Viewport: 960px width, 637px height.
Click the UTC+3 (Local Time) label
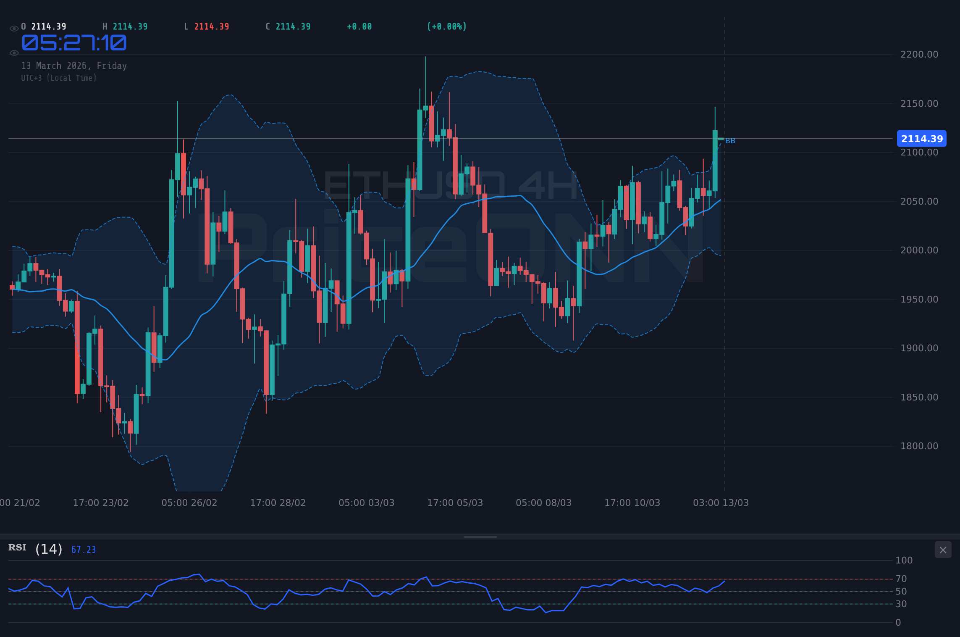59,78
